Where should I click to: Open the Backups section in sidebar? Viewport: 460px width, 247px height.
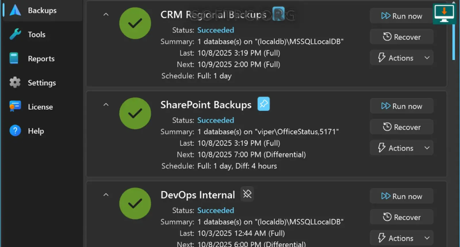[x=42, y=11]
